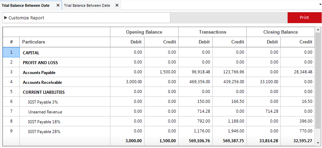
Task: Select the Accounts Payable row label
Action: click(39, 72)
